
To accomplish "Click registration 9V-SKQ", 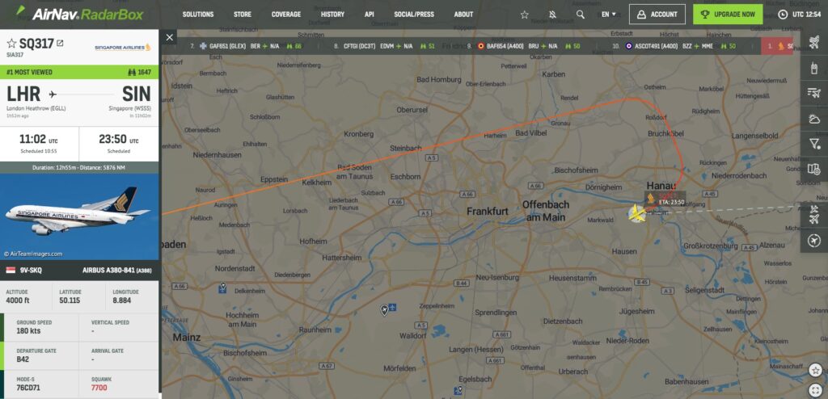I will 31,271.
